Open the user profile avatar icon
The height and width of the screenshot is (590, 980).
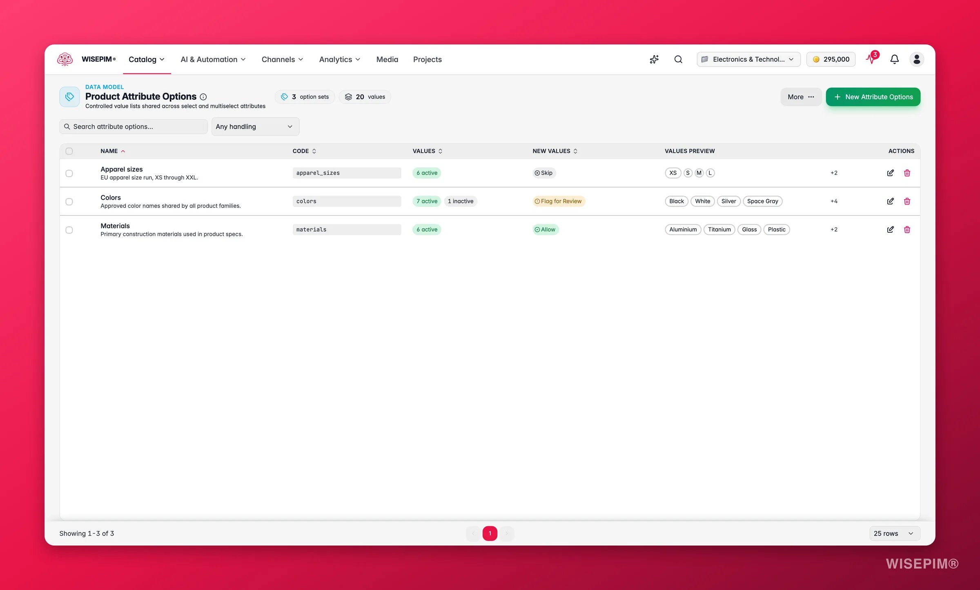coord(917,59)
